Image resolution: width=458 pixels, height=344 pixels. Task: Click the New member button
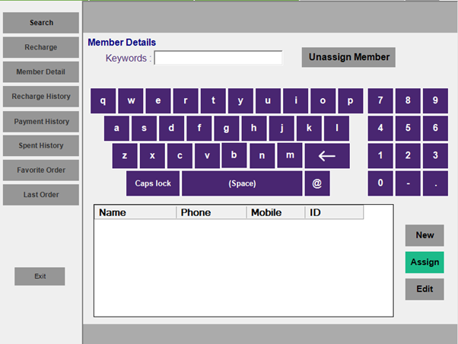pos(425,235)
